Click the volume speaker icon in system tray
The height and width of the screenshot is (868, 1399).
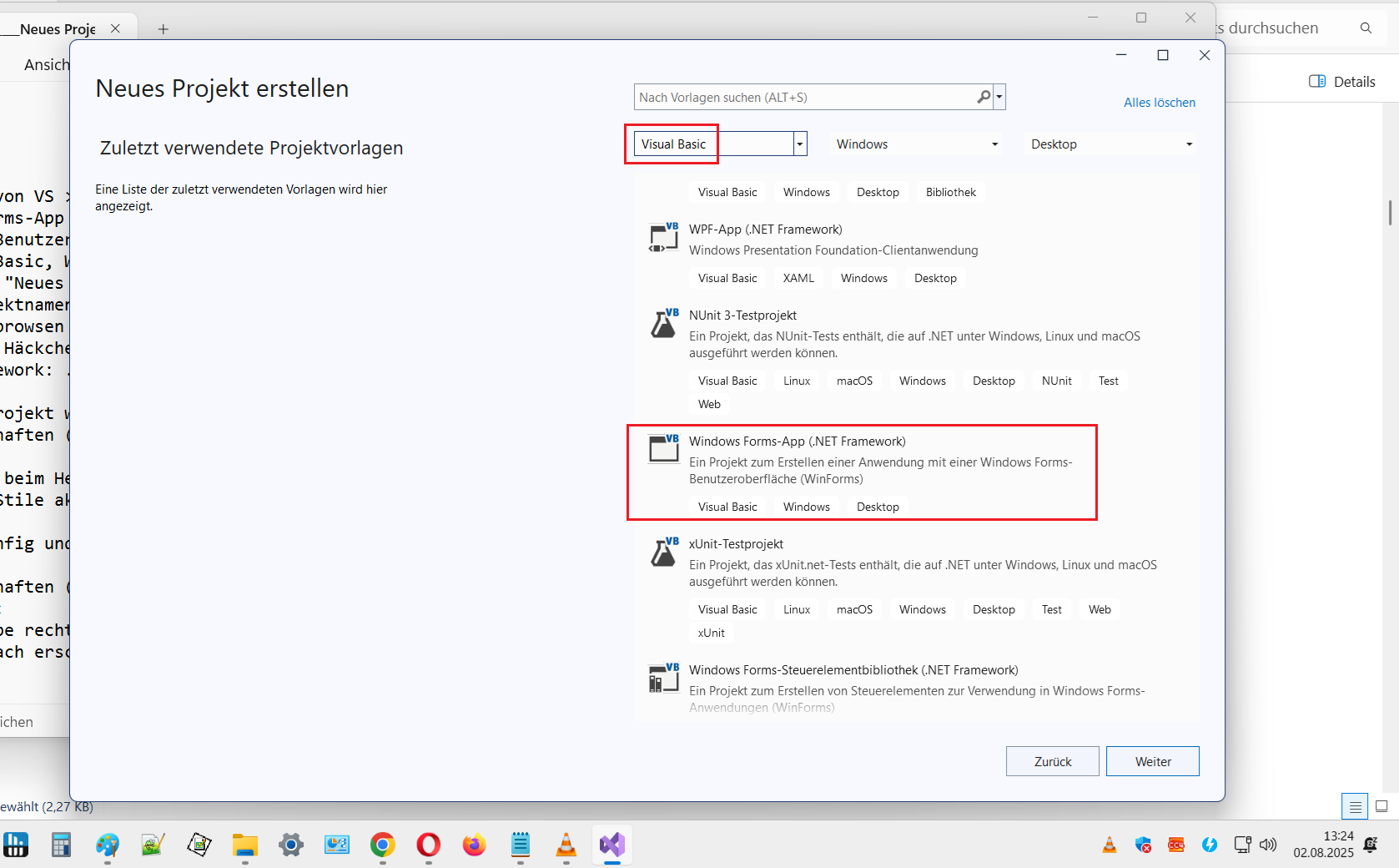[x=1268, y=845]
